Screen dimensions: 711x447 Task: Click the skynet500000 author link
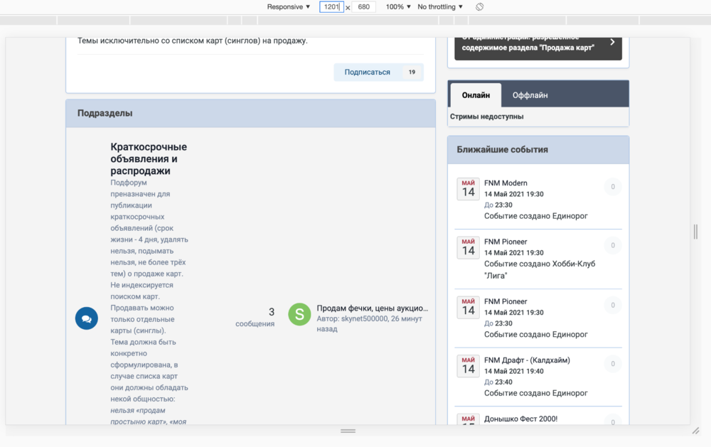coord(365,320)
